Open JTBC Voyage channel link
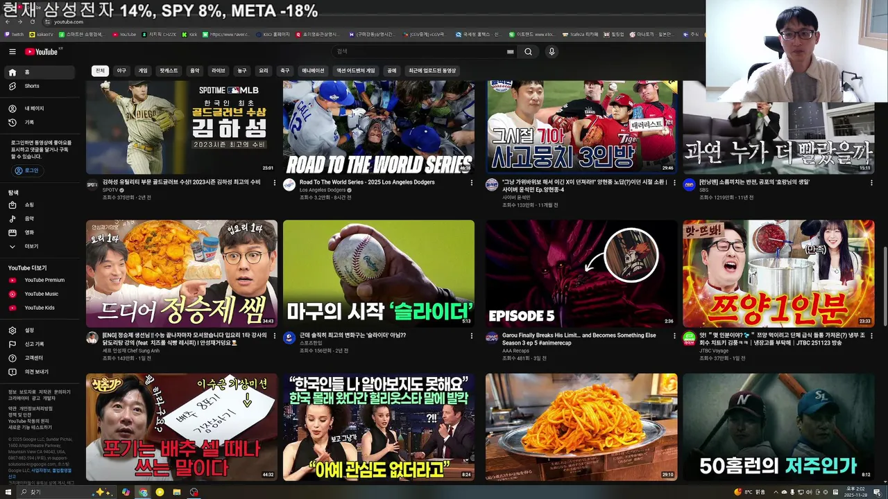 pos(714,351)
